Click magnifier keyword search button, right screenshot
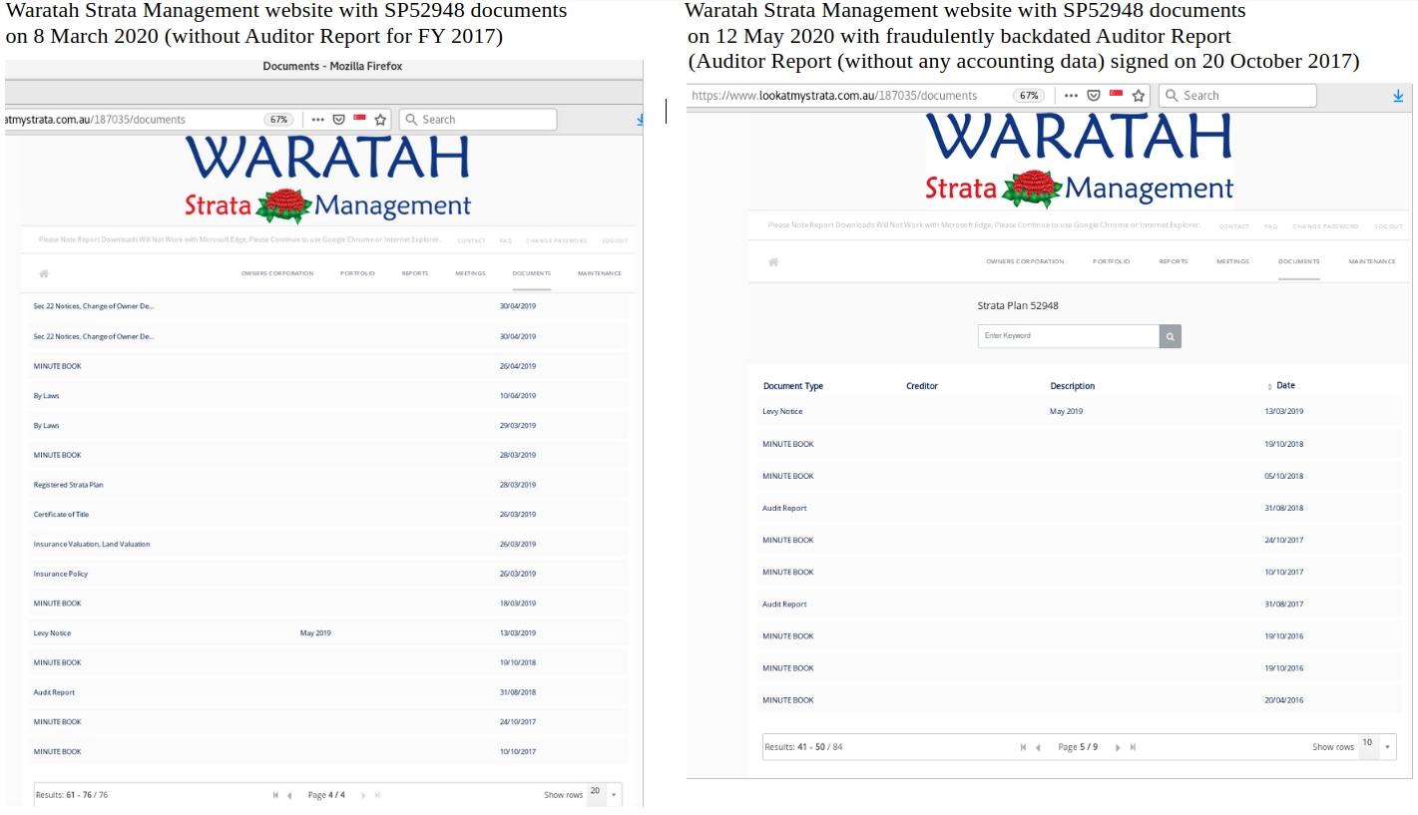 click(x=1171, y=336)
